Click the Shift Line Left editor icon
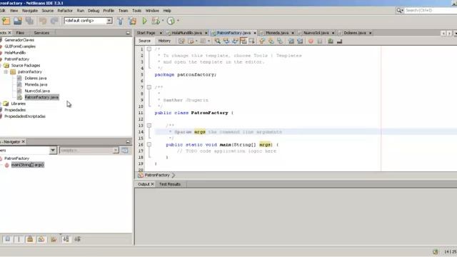This screenshot has width=457, height=257. (x=291, y=41)
